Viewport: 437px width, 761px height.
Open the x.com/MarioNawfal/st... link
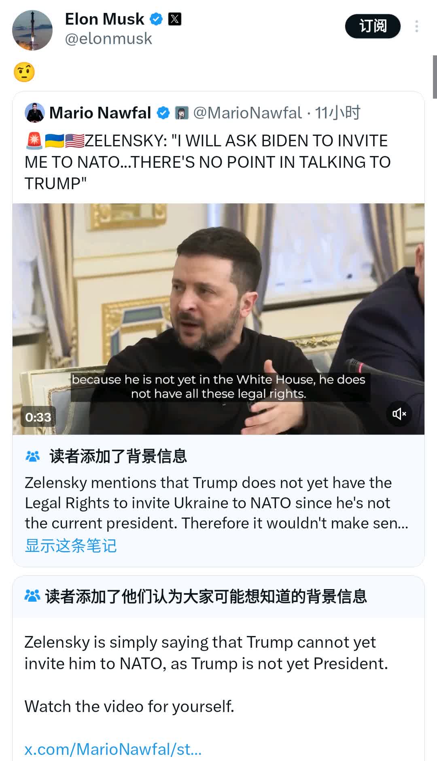[x=113, y=749]
